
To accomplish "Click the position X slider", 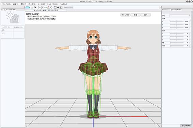I will coord(177,22).
